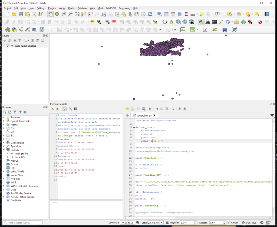The height and width of the screenshot is (227, 277).
Task: Click the console Run Command icon
Action: tap(58, 109)
